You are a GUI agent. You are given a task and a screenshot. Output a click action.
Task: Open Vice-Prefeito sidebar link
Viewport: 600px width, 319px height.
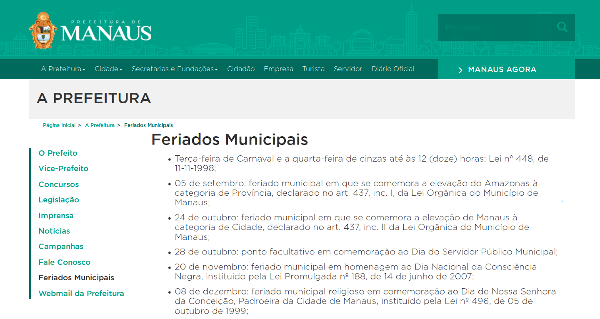[x=63, y=169]
